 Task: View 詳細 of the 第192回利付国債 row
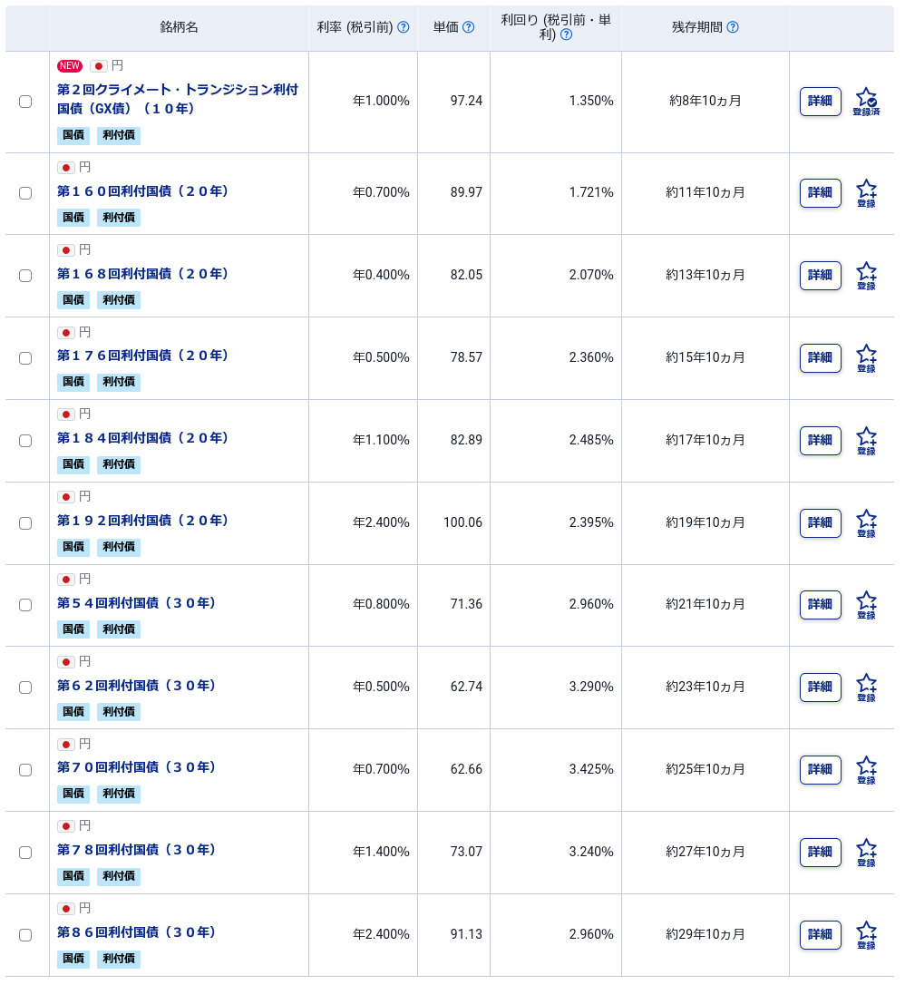coord(820,522)
